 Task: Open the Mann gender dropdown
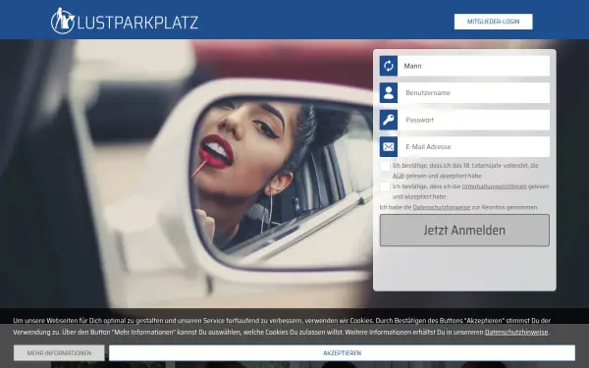tap(474, 66)
